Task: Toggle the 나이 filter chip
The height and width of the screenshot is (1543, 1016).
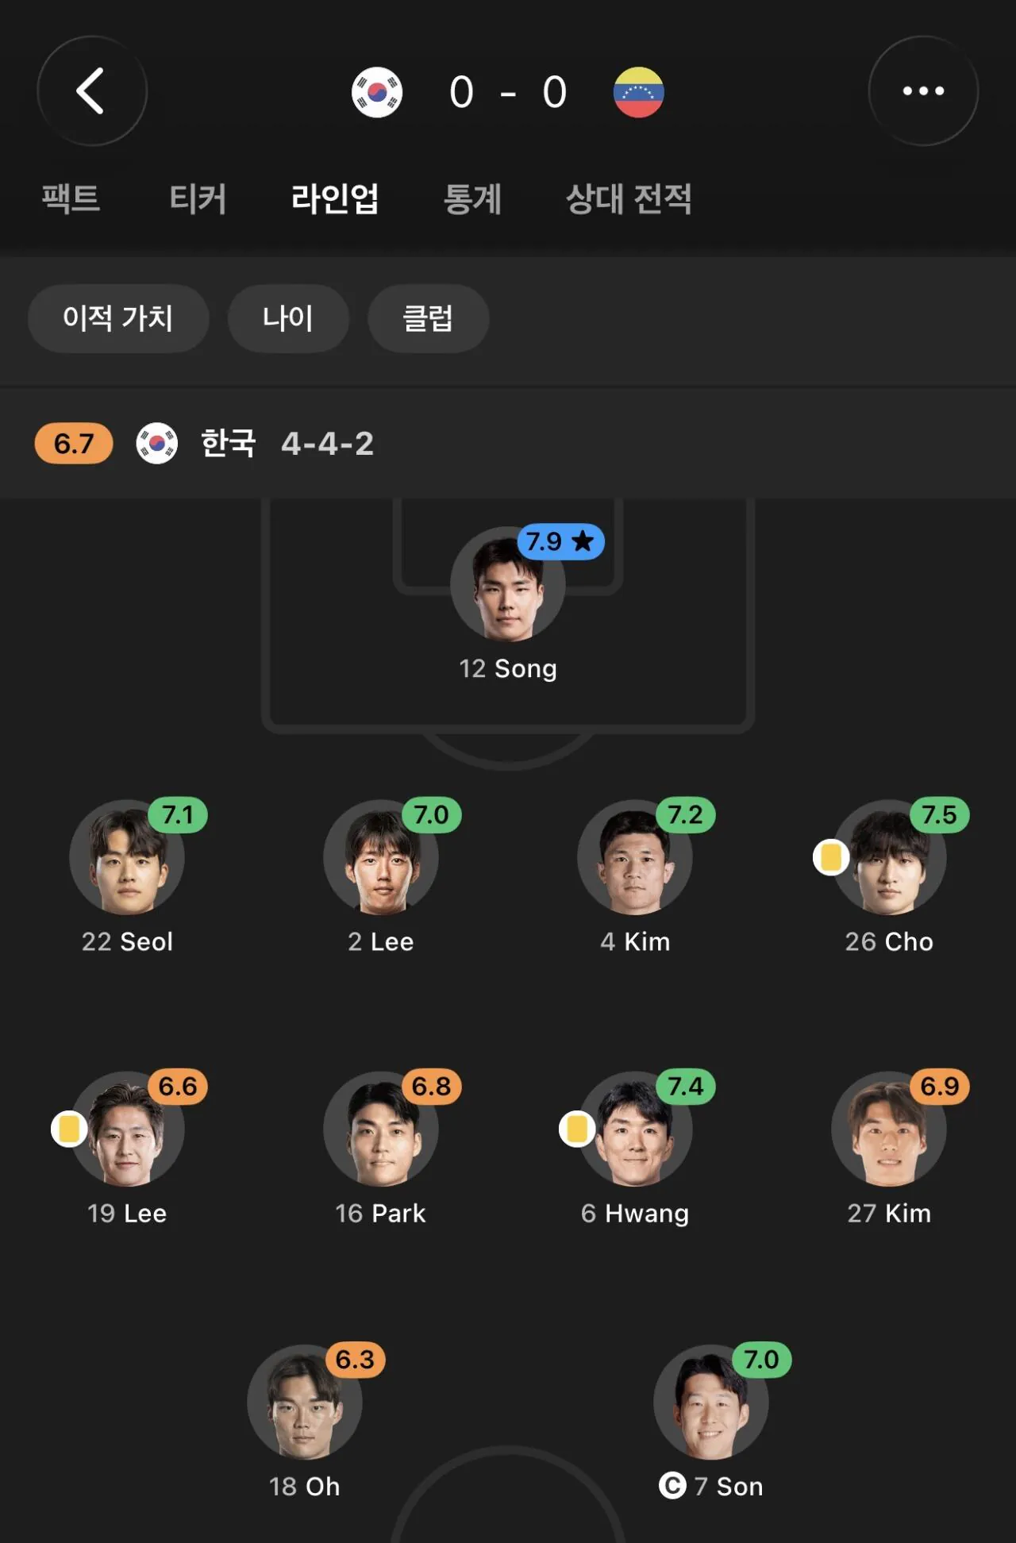Action: click(288, 318)
